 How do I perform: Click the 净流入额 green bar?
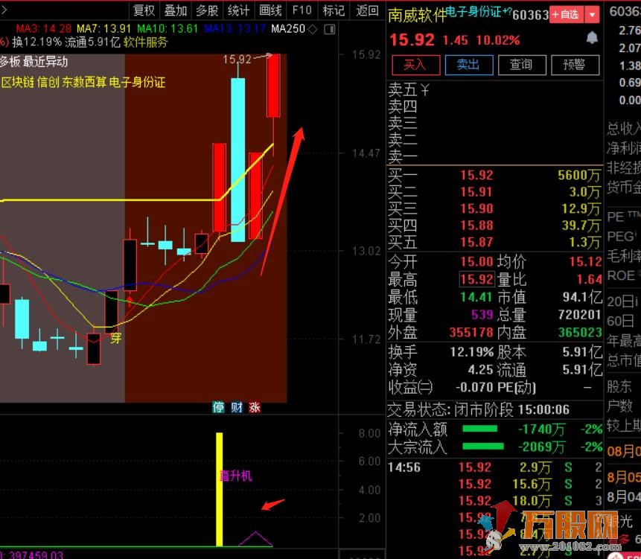tap(479, 429)
